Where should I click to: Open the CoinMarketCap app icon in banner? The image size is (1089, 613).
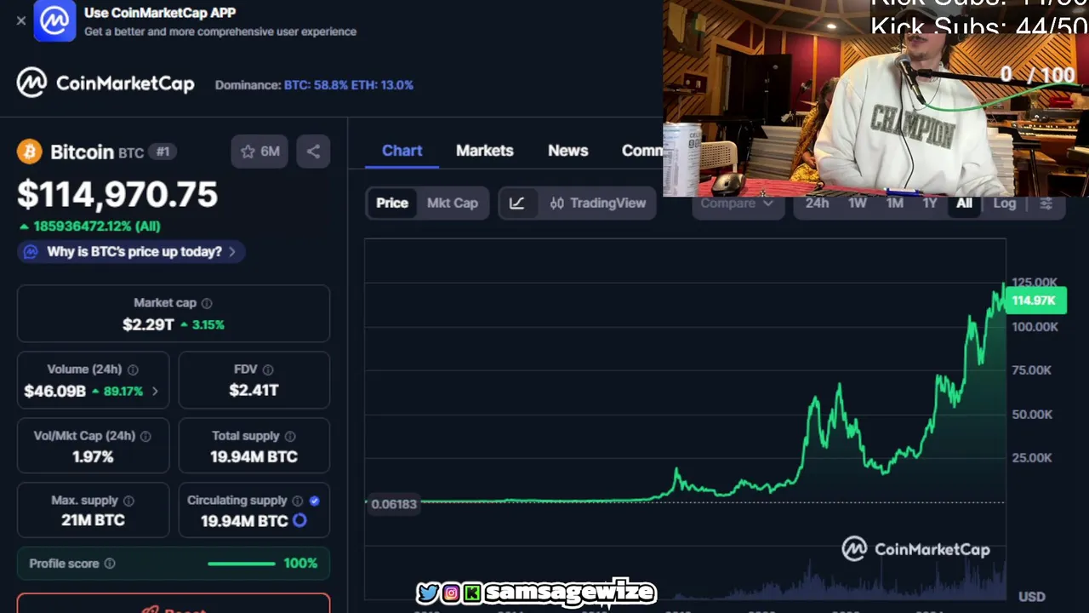54,20
